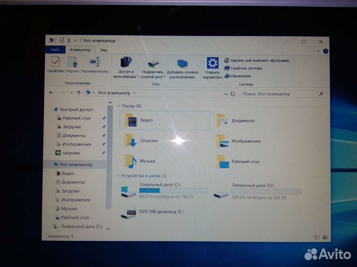Select Локальный диск (D:) drive icon
This screenshot has height=267, width=357.
(221, 194)
